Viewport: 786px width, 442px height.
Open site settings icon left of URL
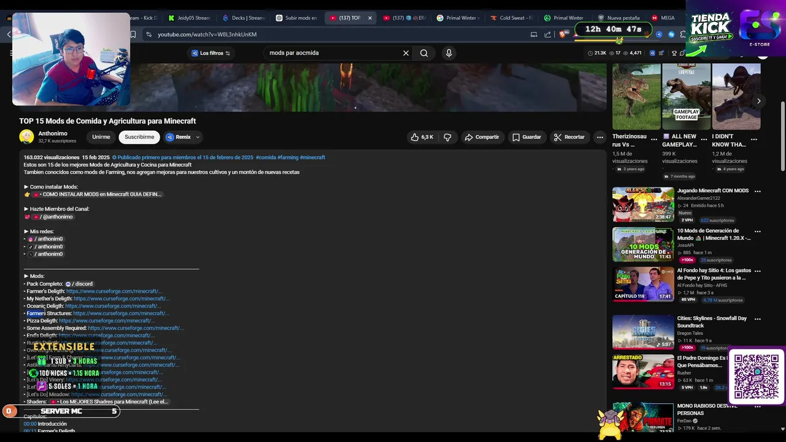pyautogui.click(x=148, y=34)
